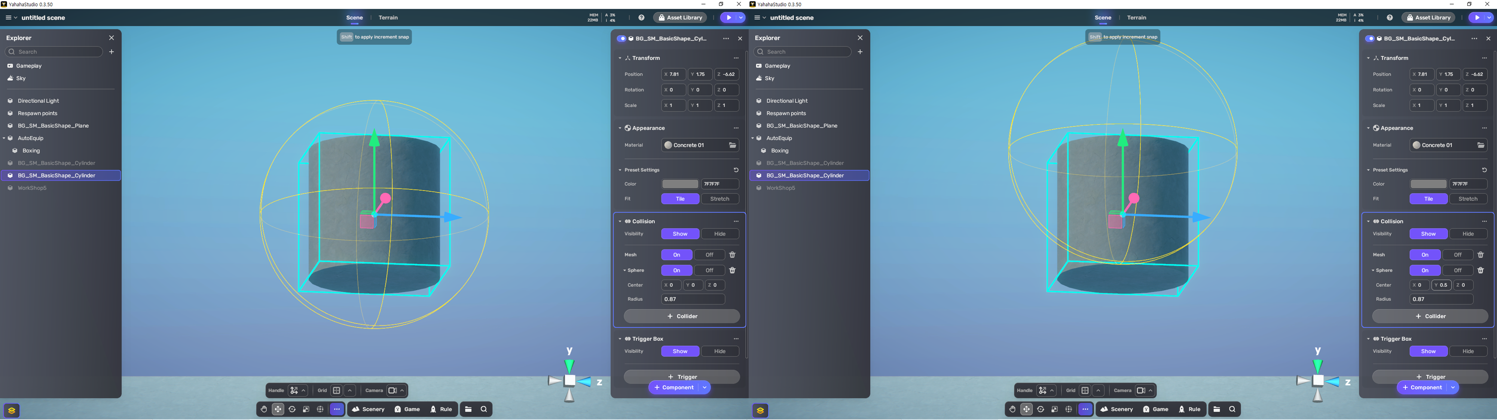Collapse the Transform section in left window

620,58
